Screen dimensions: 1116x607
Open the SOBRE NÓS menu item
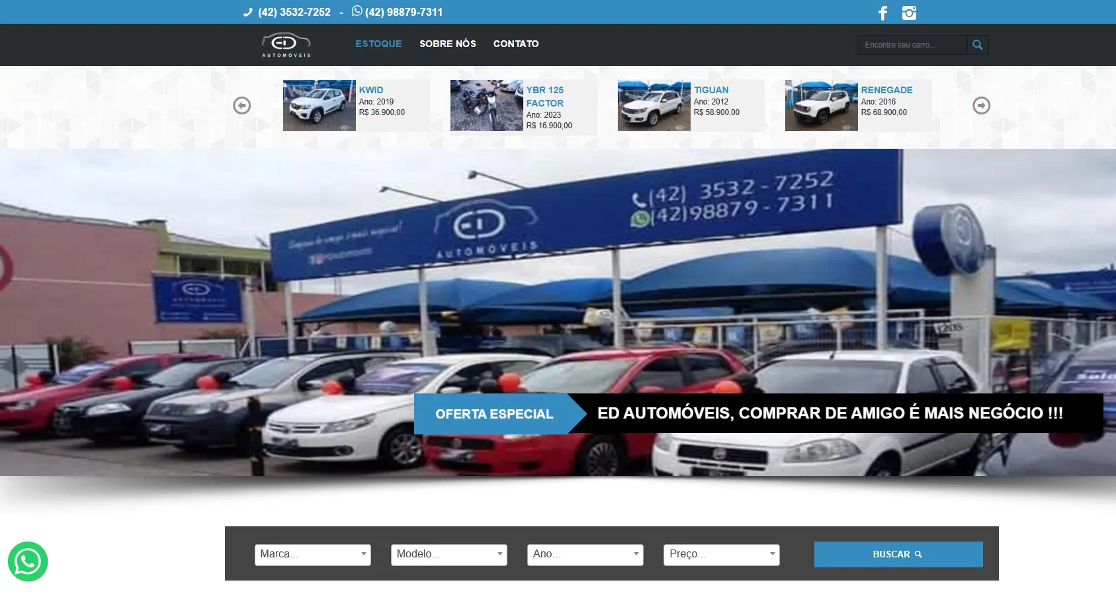click(x=448, y=44)
